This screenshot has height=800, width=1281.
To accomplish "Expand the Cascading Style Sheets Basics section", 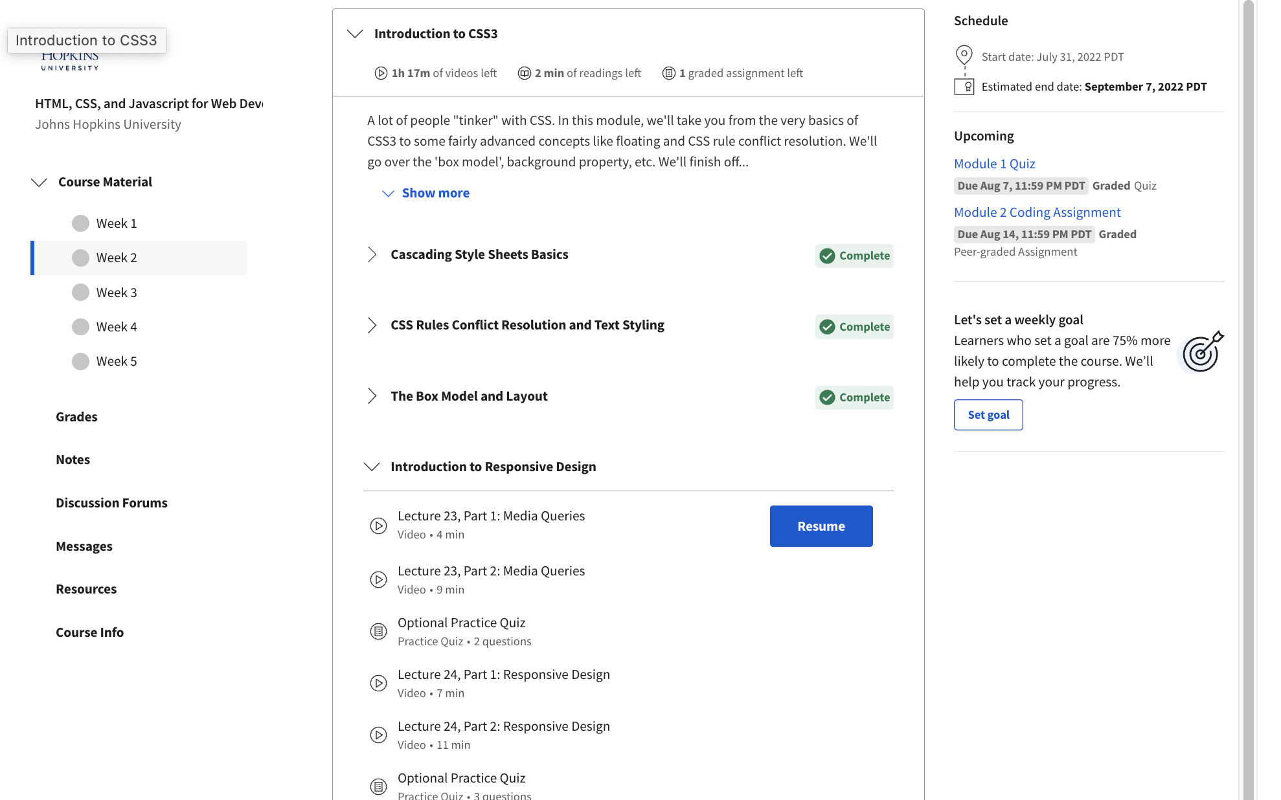I will (x=372, y=254).
